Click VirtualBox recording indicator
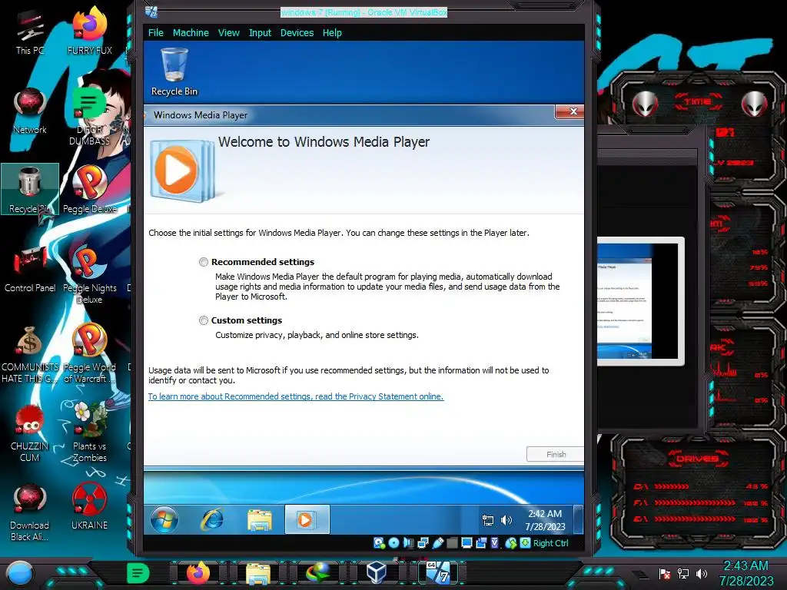Image resolution: width=787 pixels, height=590 pixels. tap(481, 543)
